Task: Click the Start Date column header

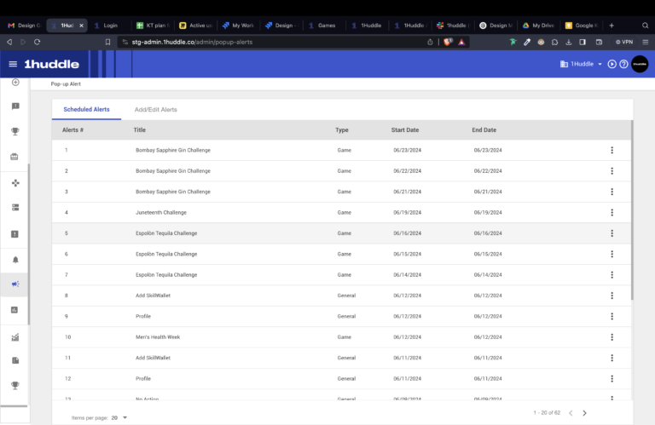Action: pyautogui.click(x=405, y=130)
